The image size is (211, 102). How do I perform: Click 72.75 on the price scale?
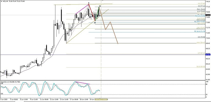[208, 28]
